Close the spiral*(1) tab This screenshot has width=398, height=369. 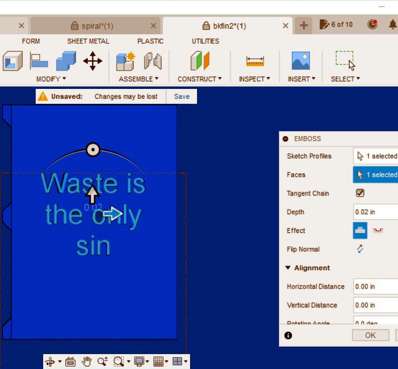153,25
